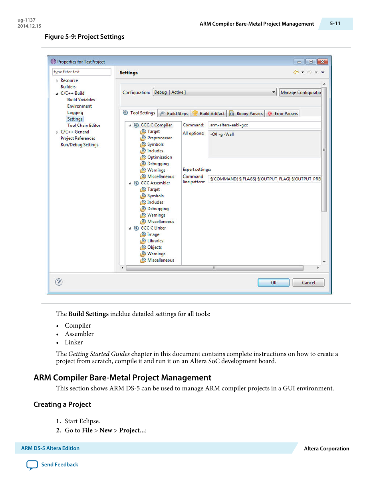Click the Preprocessor option icon
Viewport: 381px width, 494px height.
143,138
